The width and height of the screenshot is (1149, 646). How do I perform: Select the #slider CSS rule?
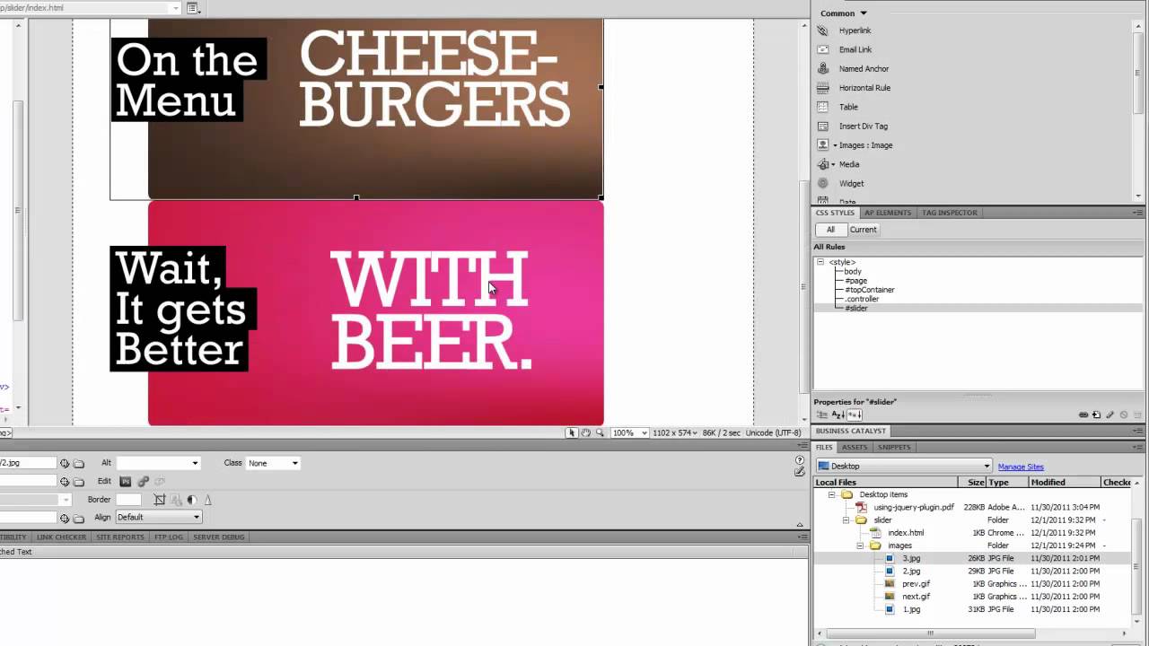[x=856, y=308]
